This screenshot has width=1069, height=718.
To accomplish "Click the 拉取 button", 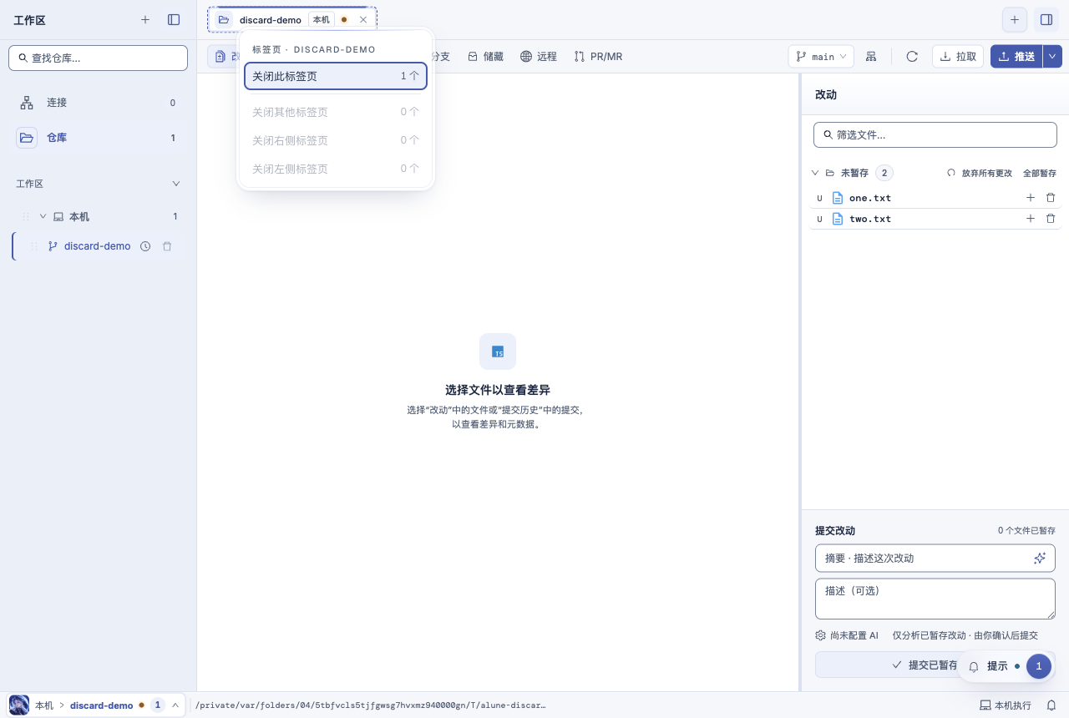I will tap(958, 57).
